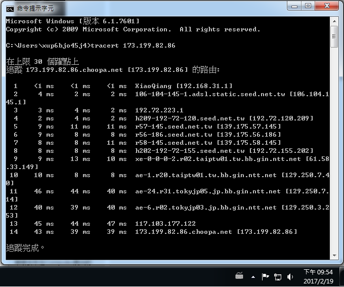This screenshot has height=287, width=344.
Task: Open the Action Center flag icon
Action: point(265,277)
